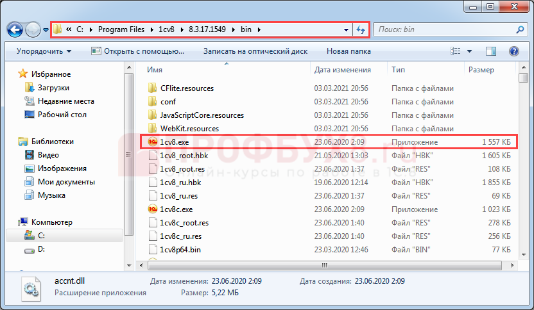Expand the address bar history dropdown
Viewport: 534px width, 310px height.
[346, 29]
